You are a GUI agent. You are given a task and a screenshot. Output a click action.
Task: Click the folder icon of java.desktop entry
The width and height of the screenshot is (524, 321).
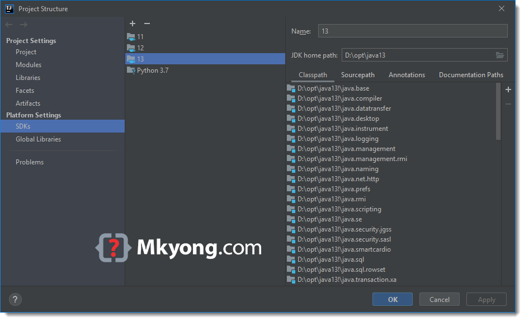pos(291,119)
